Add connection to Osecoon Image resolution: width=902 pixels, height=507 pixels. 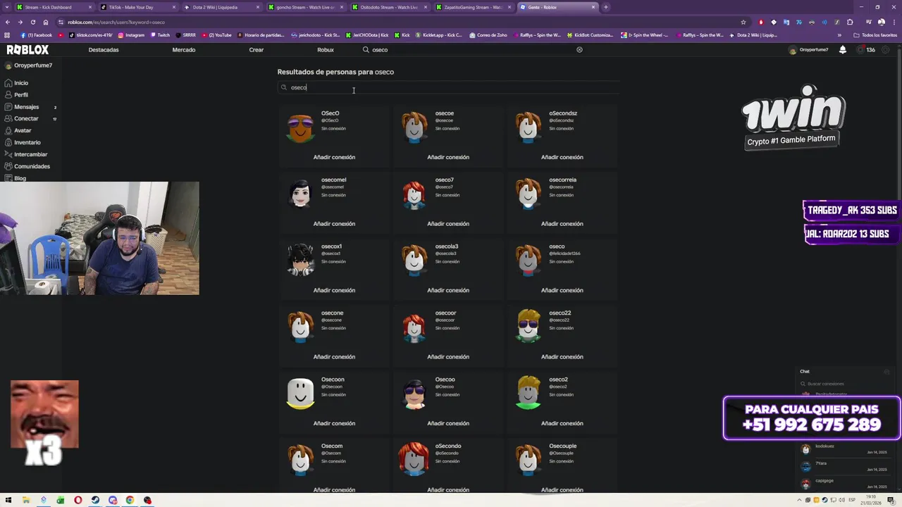[x=334, y=423]
